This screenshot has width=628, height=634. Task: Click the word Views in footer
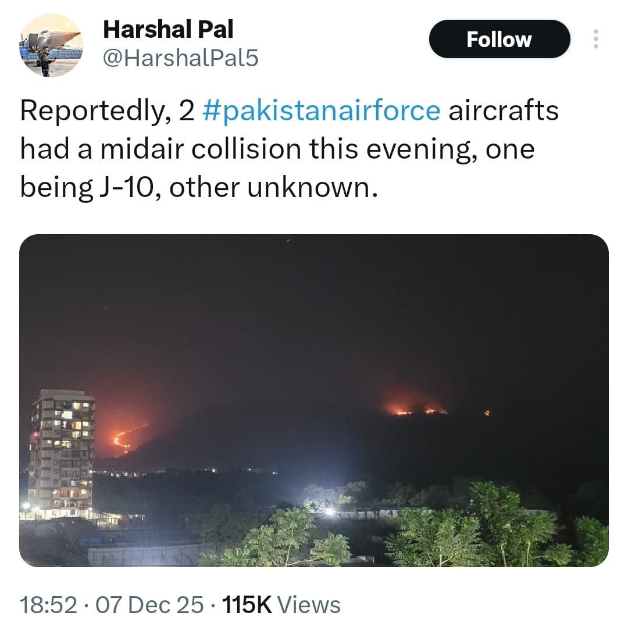point(309,605)
